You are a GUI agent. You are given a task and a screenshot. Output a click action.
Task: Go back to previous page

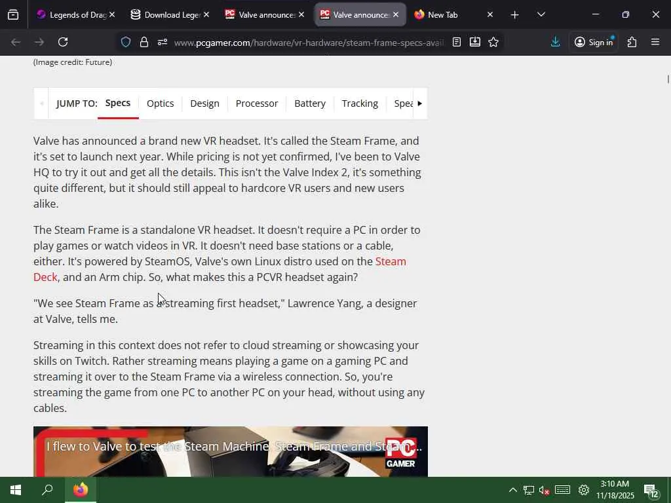[16, 42]
